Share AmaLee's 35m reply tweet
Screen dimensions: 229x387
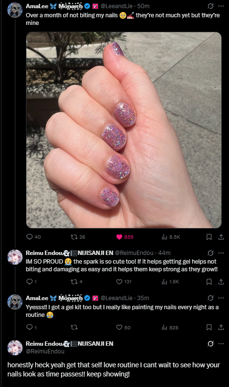221,327
